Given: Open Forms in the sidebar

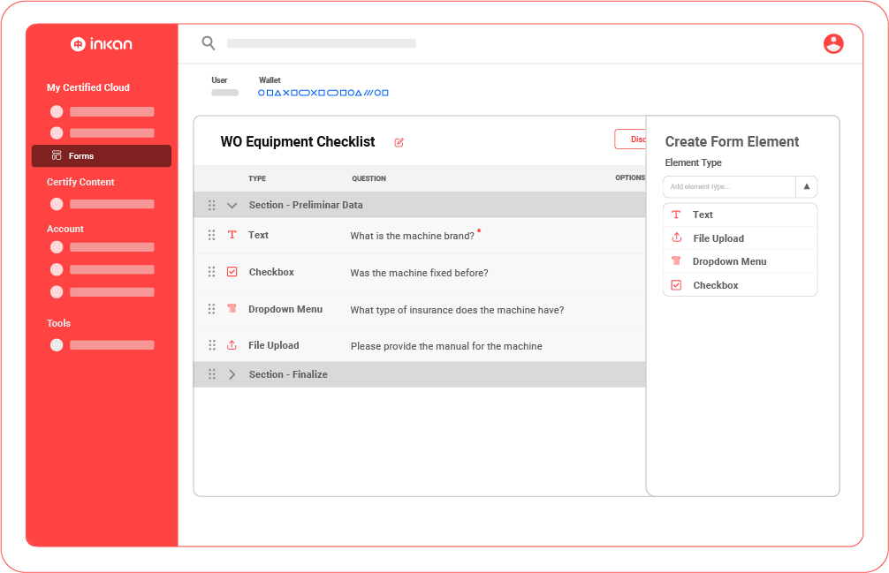Looking at the screenshot, I should [x=102, y=155].
